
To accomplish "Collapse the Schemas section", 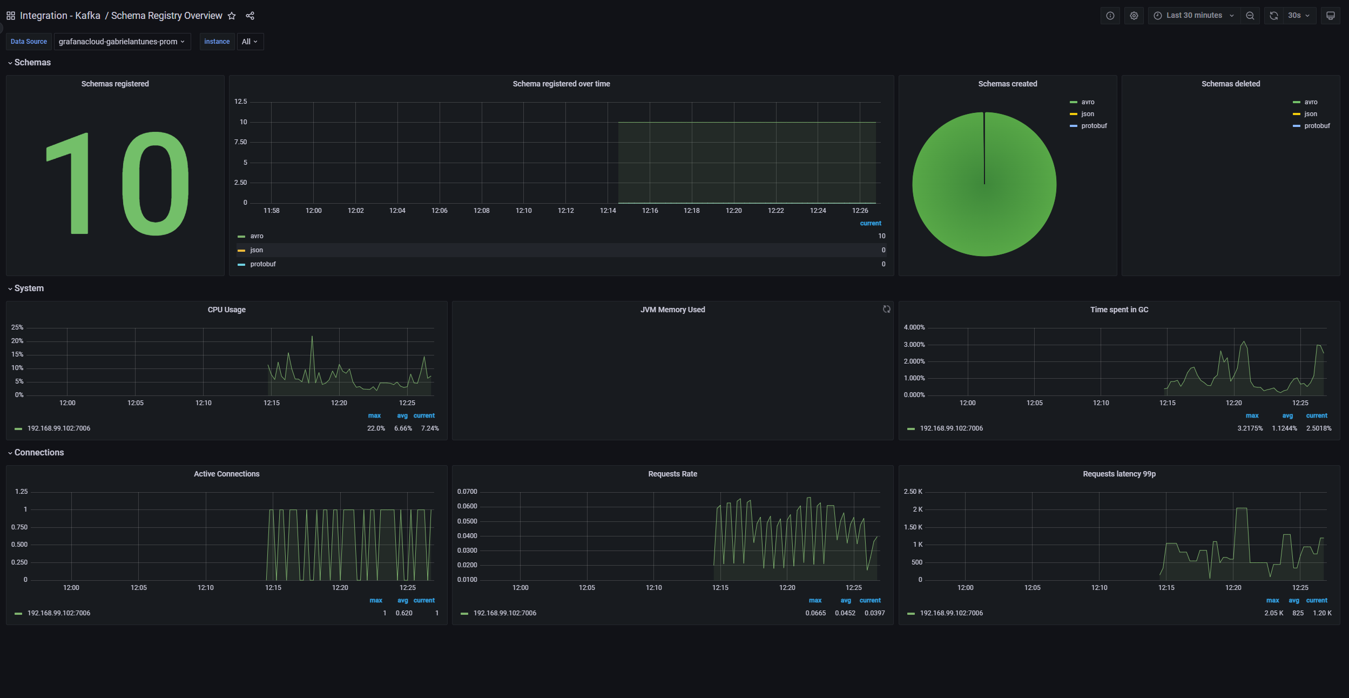I will (x=30, y=62).
